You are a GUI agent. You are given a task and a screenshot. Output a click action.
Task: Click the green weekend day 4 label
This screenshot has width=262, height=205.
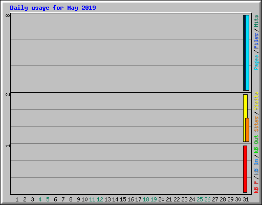tap(40, 199)
